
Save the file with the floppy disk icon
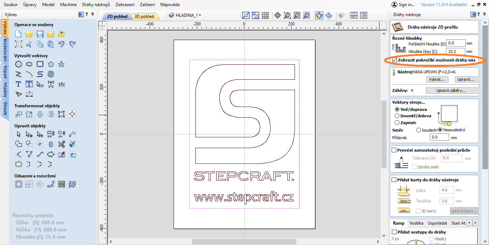[40, 34]
